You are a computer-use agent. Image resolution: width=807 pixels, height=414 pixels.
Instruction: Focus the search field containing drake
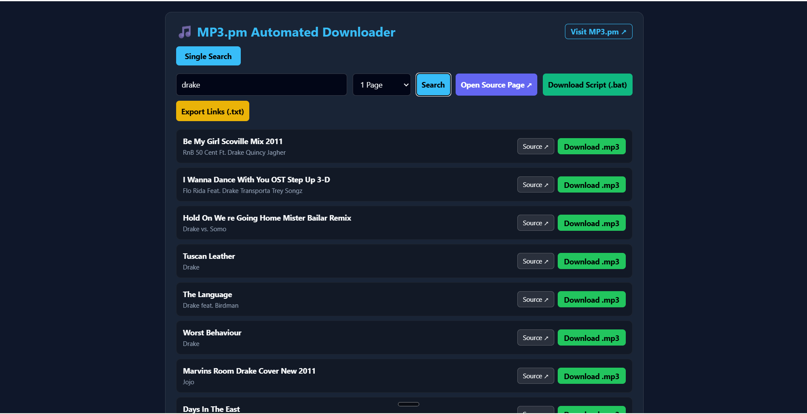[x=261, y=85]
